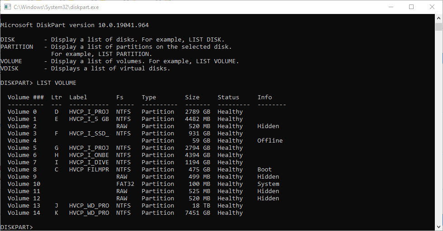The width and height of the screenshot is (443, 231).
Task: Click 'Volume 12' row label
Action: click(x=24, y=199)
